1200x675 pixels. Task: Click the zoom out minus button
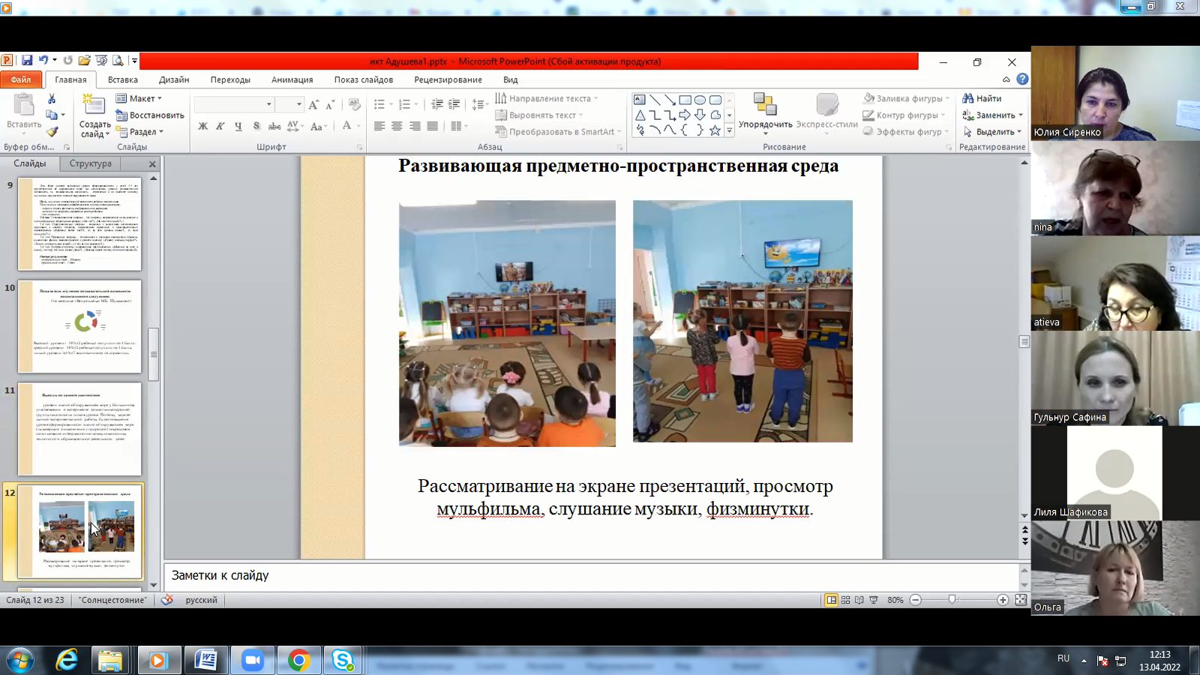pos(915,600)
